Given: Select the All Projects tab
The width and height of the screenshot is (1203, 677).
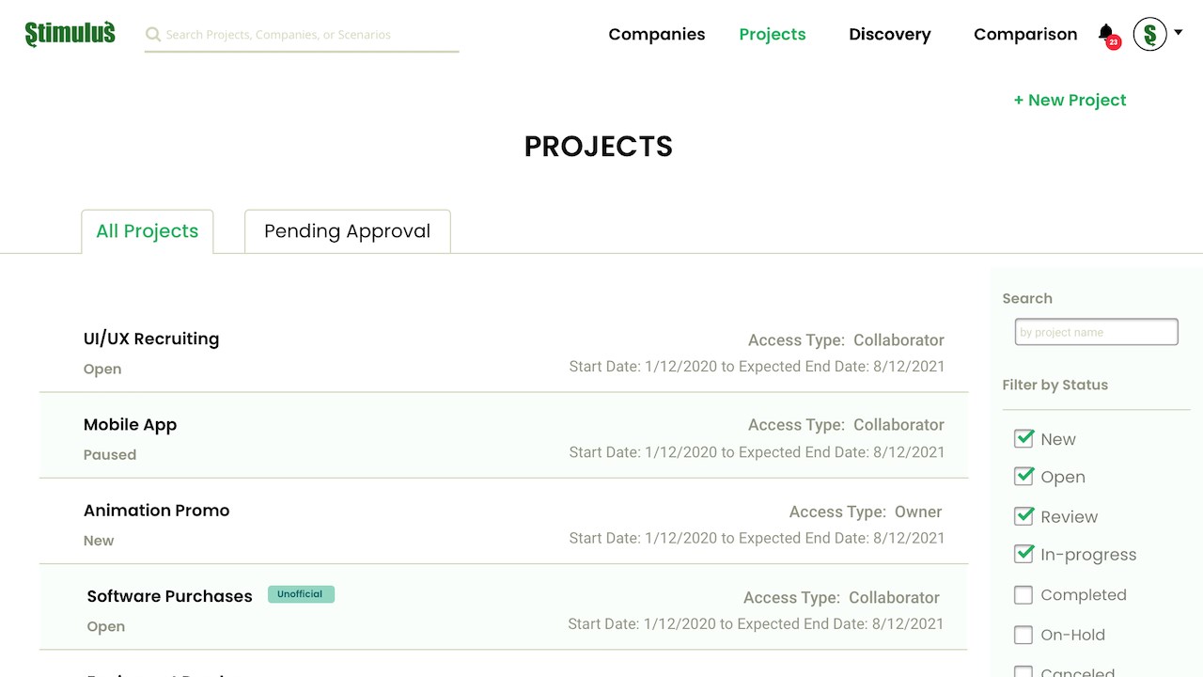Looking at the screenshot, I should tap(148, 231).
